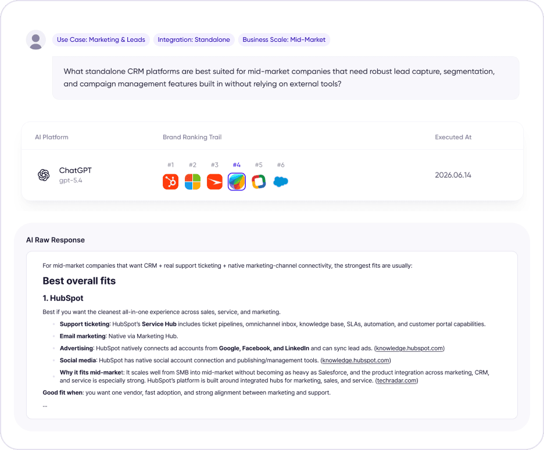Screen dimensions: 544x450
Task: Click the 2026.06.14 execution date
Action: 453,175
